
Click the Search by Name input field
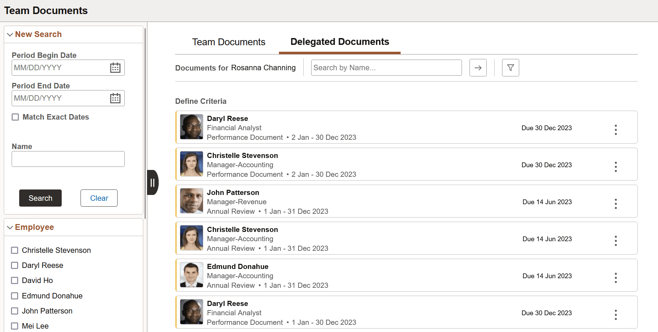click(386, 67)
